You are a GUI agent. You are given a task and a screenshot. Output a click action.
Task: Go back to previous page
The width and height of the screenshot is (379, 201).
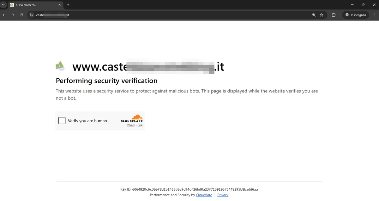point(4,15)
